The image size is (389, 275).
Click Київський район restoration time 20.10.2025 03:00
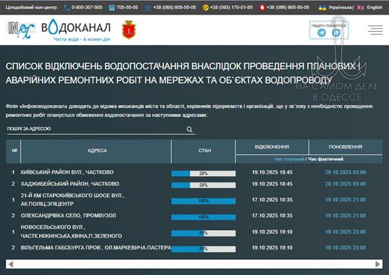346,172
